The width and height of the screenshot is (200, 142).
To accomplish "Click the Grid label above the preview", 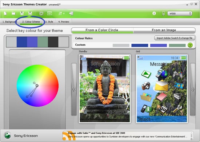I will tap(138, 51).
